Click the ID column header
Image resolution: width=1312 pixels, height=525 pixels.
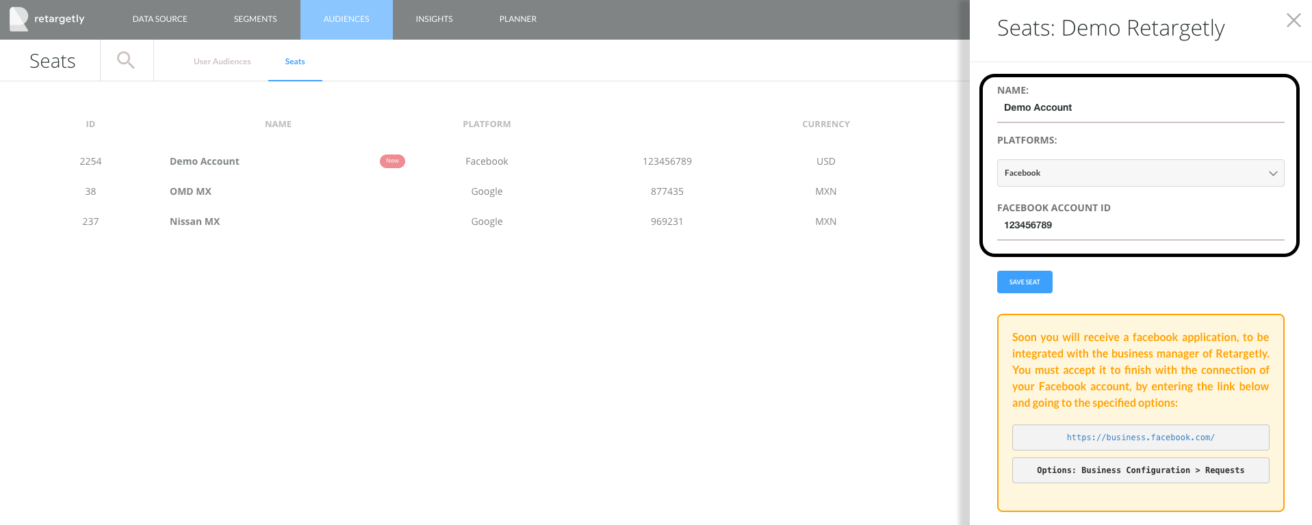[90, 124]
